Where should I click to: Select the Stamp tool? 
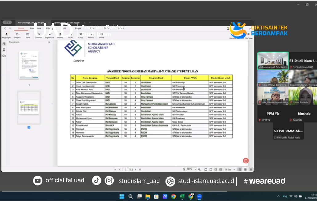tap(60, 36)
